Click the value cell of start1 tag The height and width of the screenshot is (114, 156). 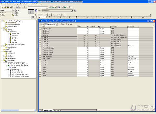pos(83,61)
